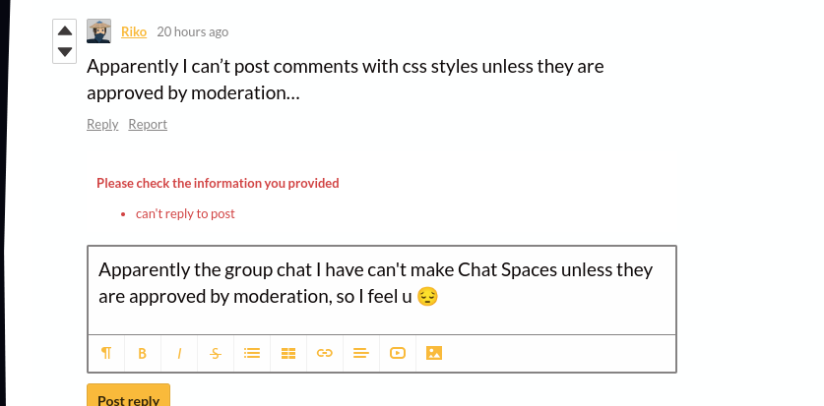Screen dimensions: 824x406
Task: Toggle strikethrough formatting
Action: tap(216, 353)
